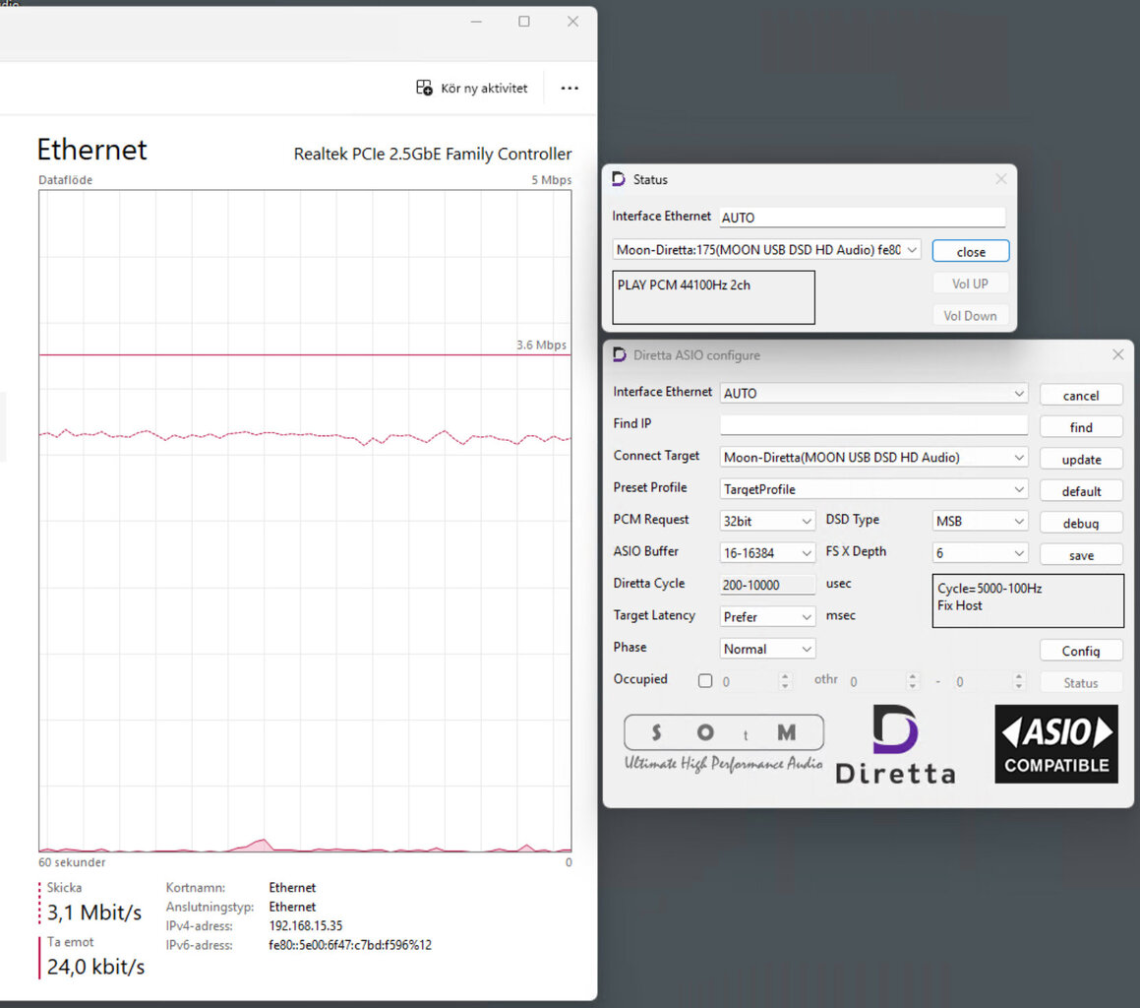Click the Occupied first value stepper
This screenshot has width=1140, height=1008.
785,681
